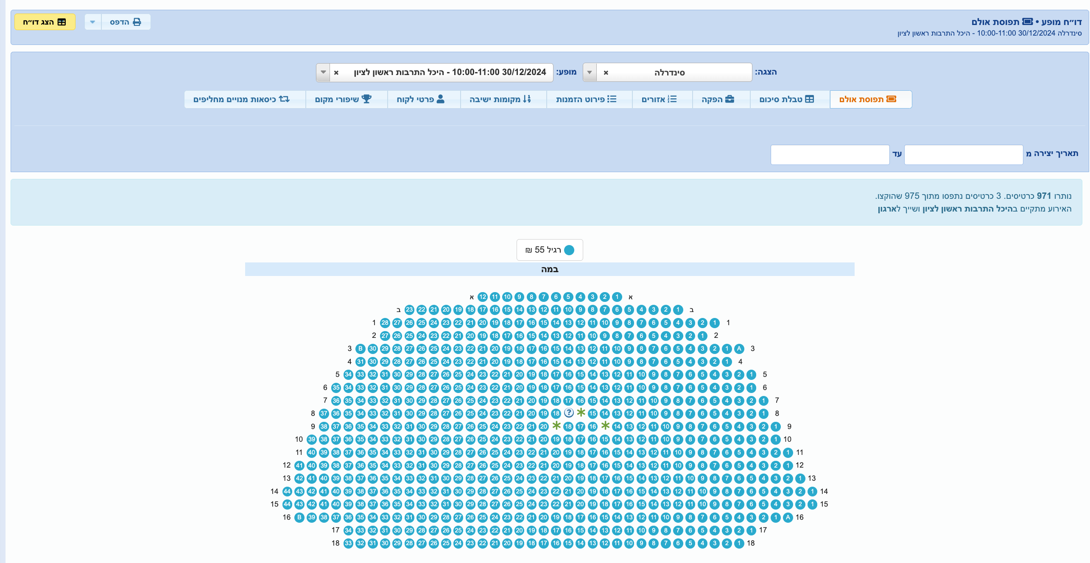The height and width of the screenshot is (563, 1090).
Task: Open the print options dropdown arrow
Action: click(93, 22)
